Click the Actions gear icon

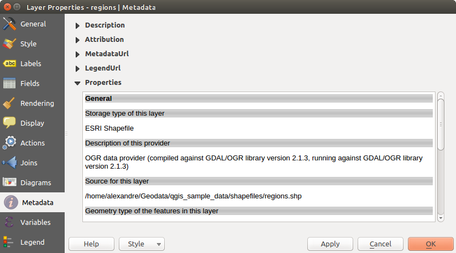tap(9, 143)
